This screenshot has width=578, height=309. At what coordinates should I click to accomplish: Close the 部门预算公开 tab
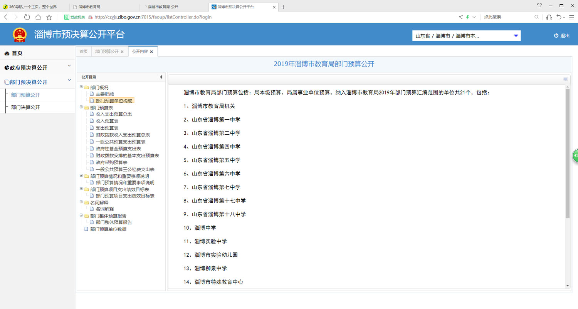[x=122, y=52]
